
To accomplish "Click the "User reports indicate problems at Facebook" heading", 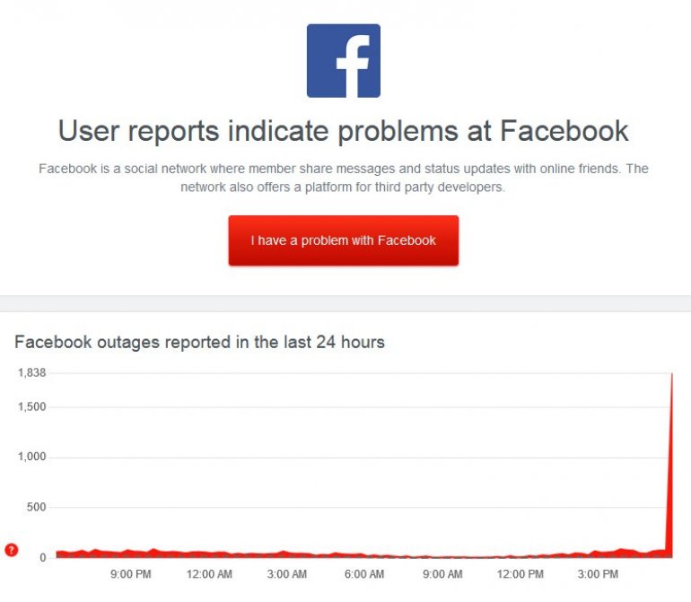I will coord(344,131).
